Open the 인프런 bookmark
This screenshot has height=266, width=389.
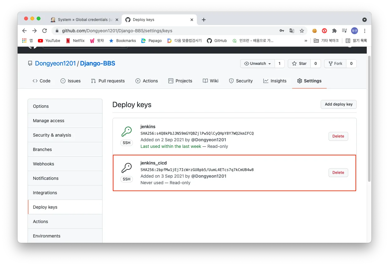click(253, 41)
